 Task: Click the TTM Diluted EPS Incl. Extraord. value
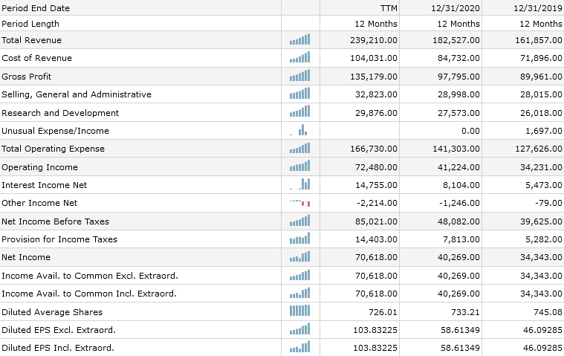coord(375,348)
